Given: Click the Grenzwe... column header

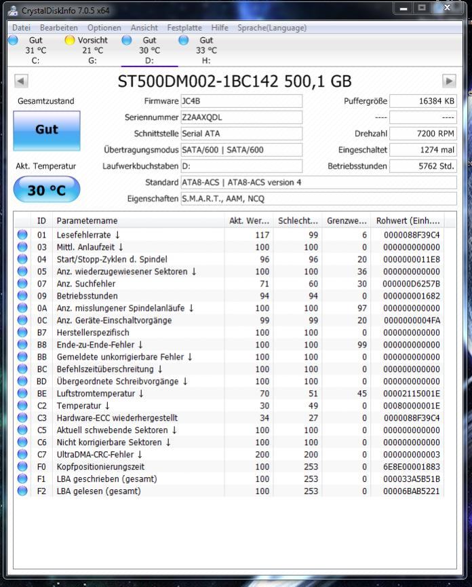Looking at the screenshot, I should point(347,221).
